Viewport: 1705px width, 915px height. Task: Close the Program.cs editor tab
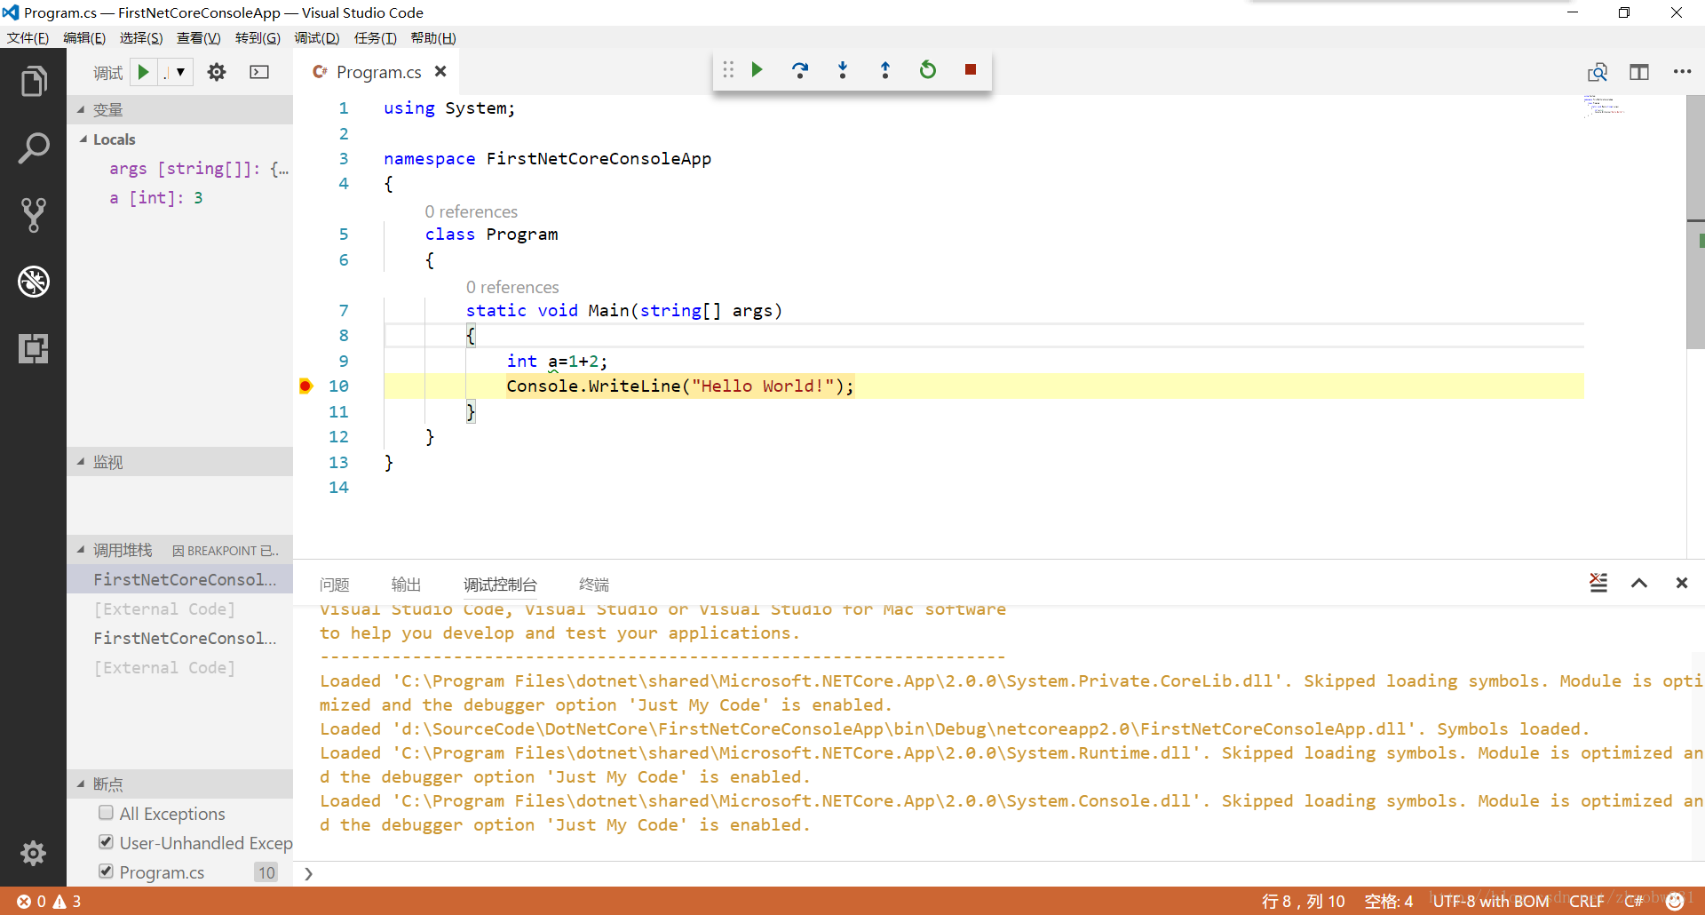(440, 71)
